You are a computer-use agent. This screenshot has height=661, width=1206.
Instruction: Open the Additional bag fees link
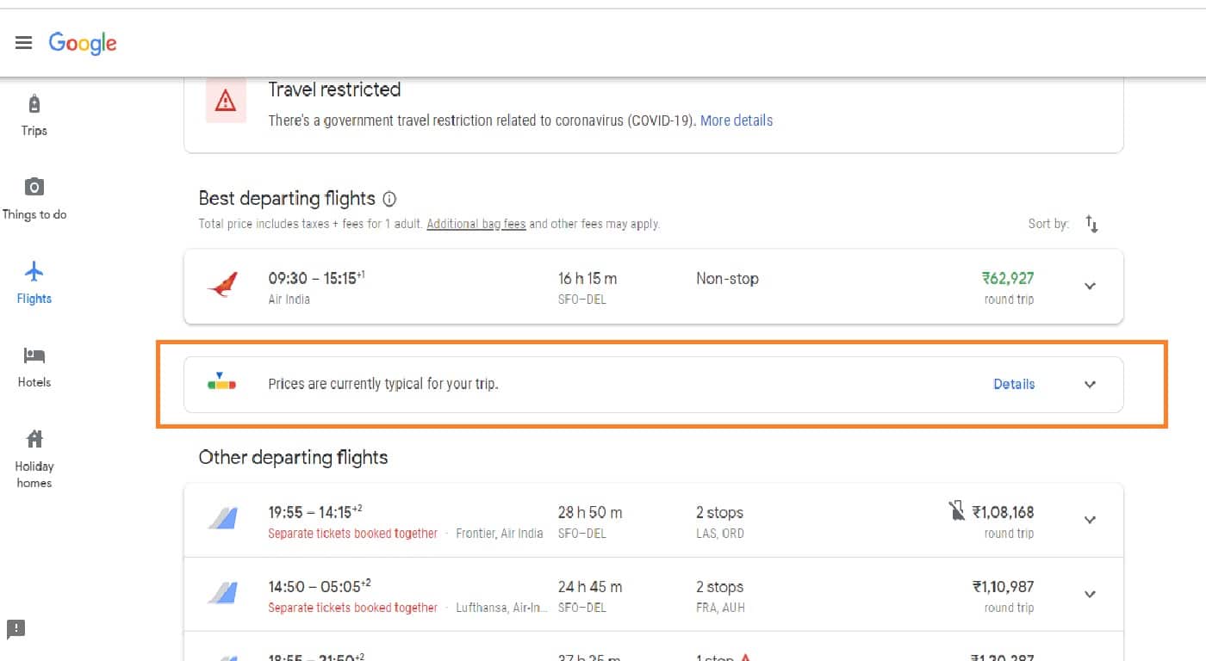476,224
